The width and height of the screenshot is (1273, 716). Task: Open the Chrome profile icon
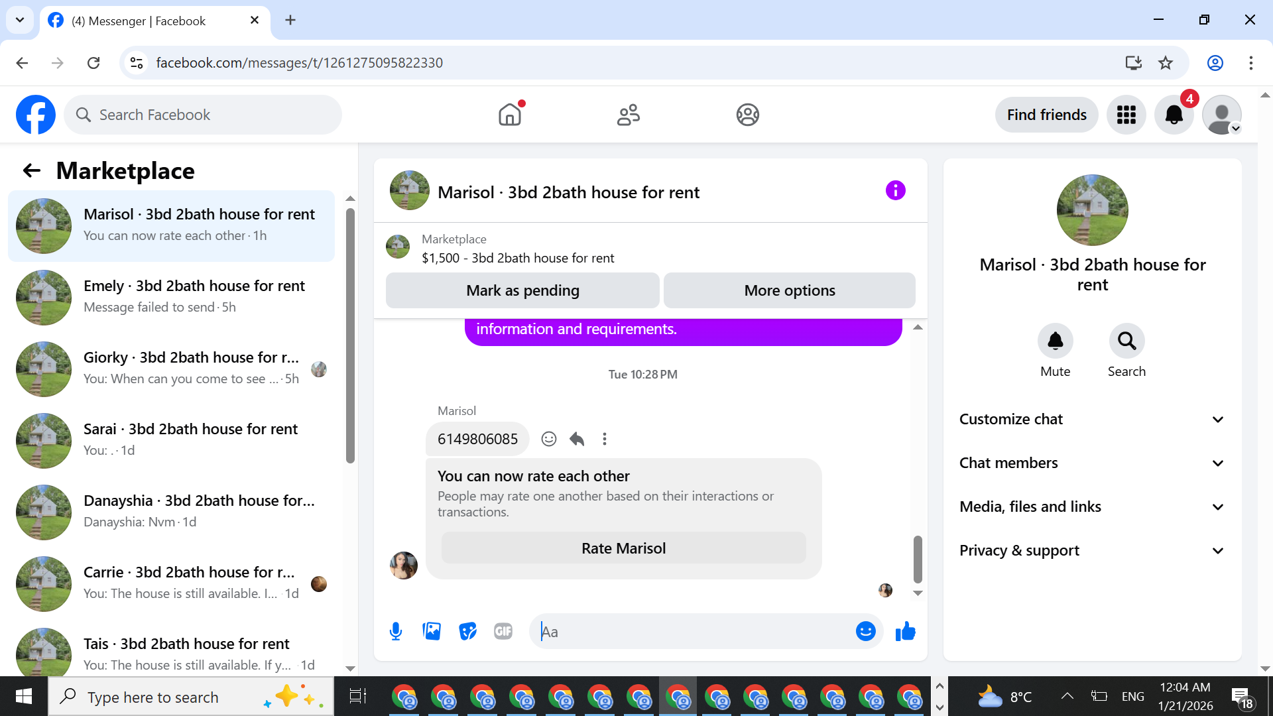click(x=1215, y=63)
